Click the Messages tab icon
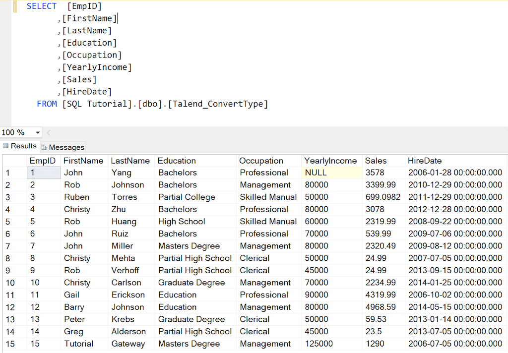This screenshot has height=353, width=508. pyautogui.click(x=44, y=147)
